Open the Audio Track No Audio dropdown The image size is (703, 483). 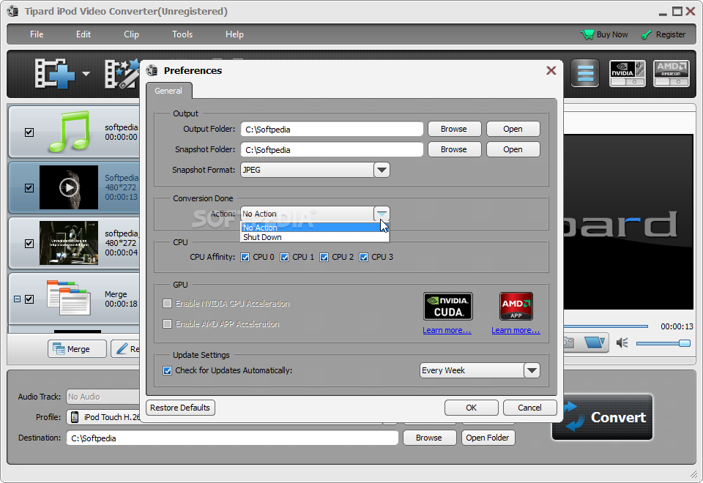click(x=103, y=397)
